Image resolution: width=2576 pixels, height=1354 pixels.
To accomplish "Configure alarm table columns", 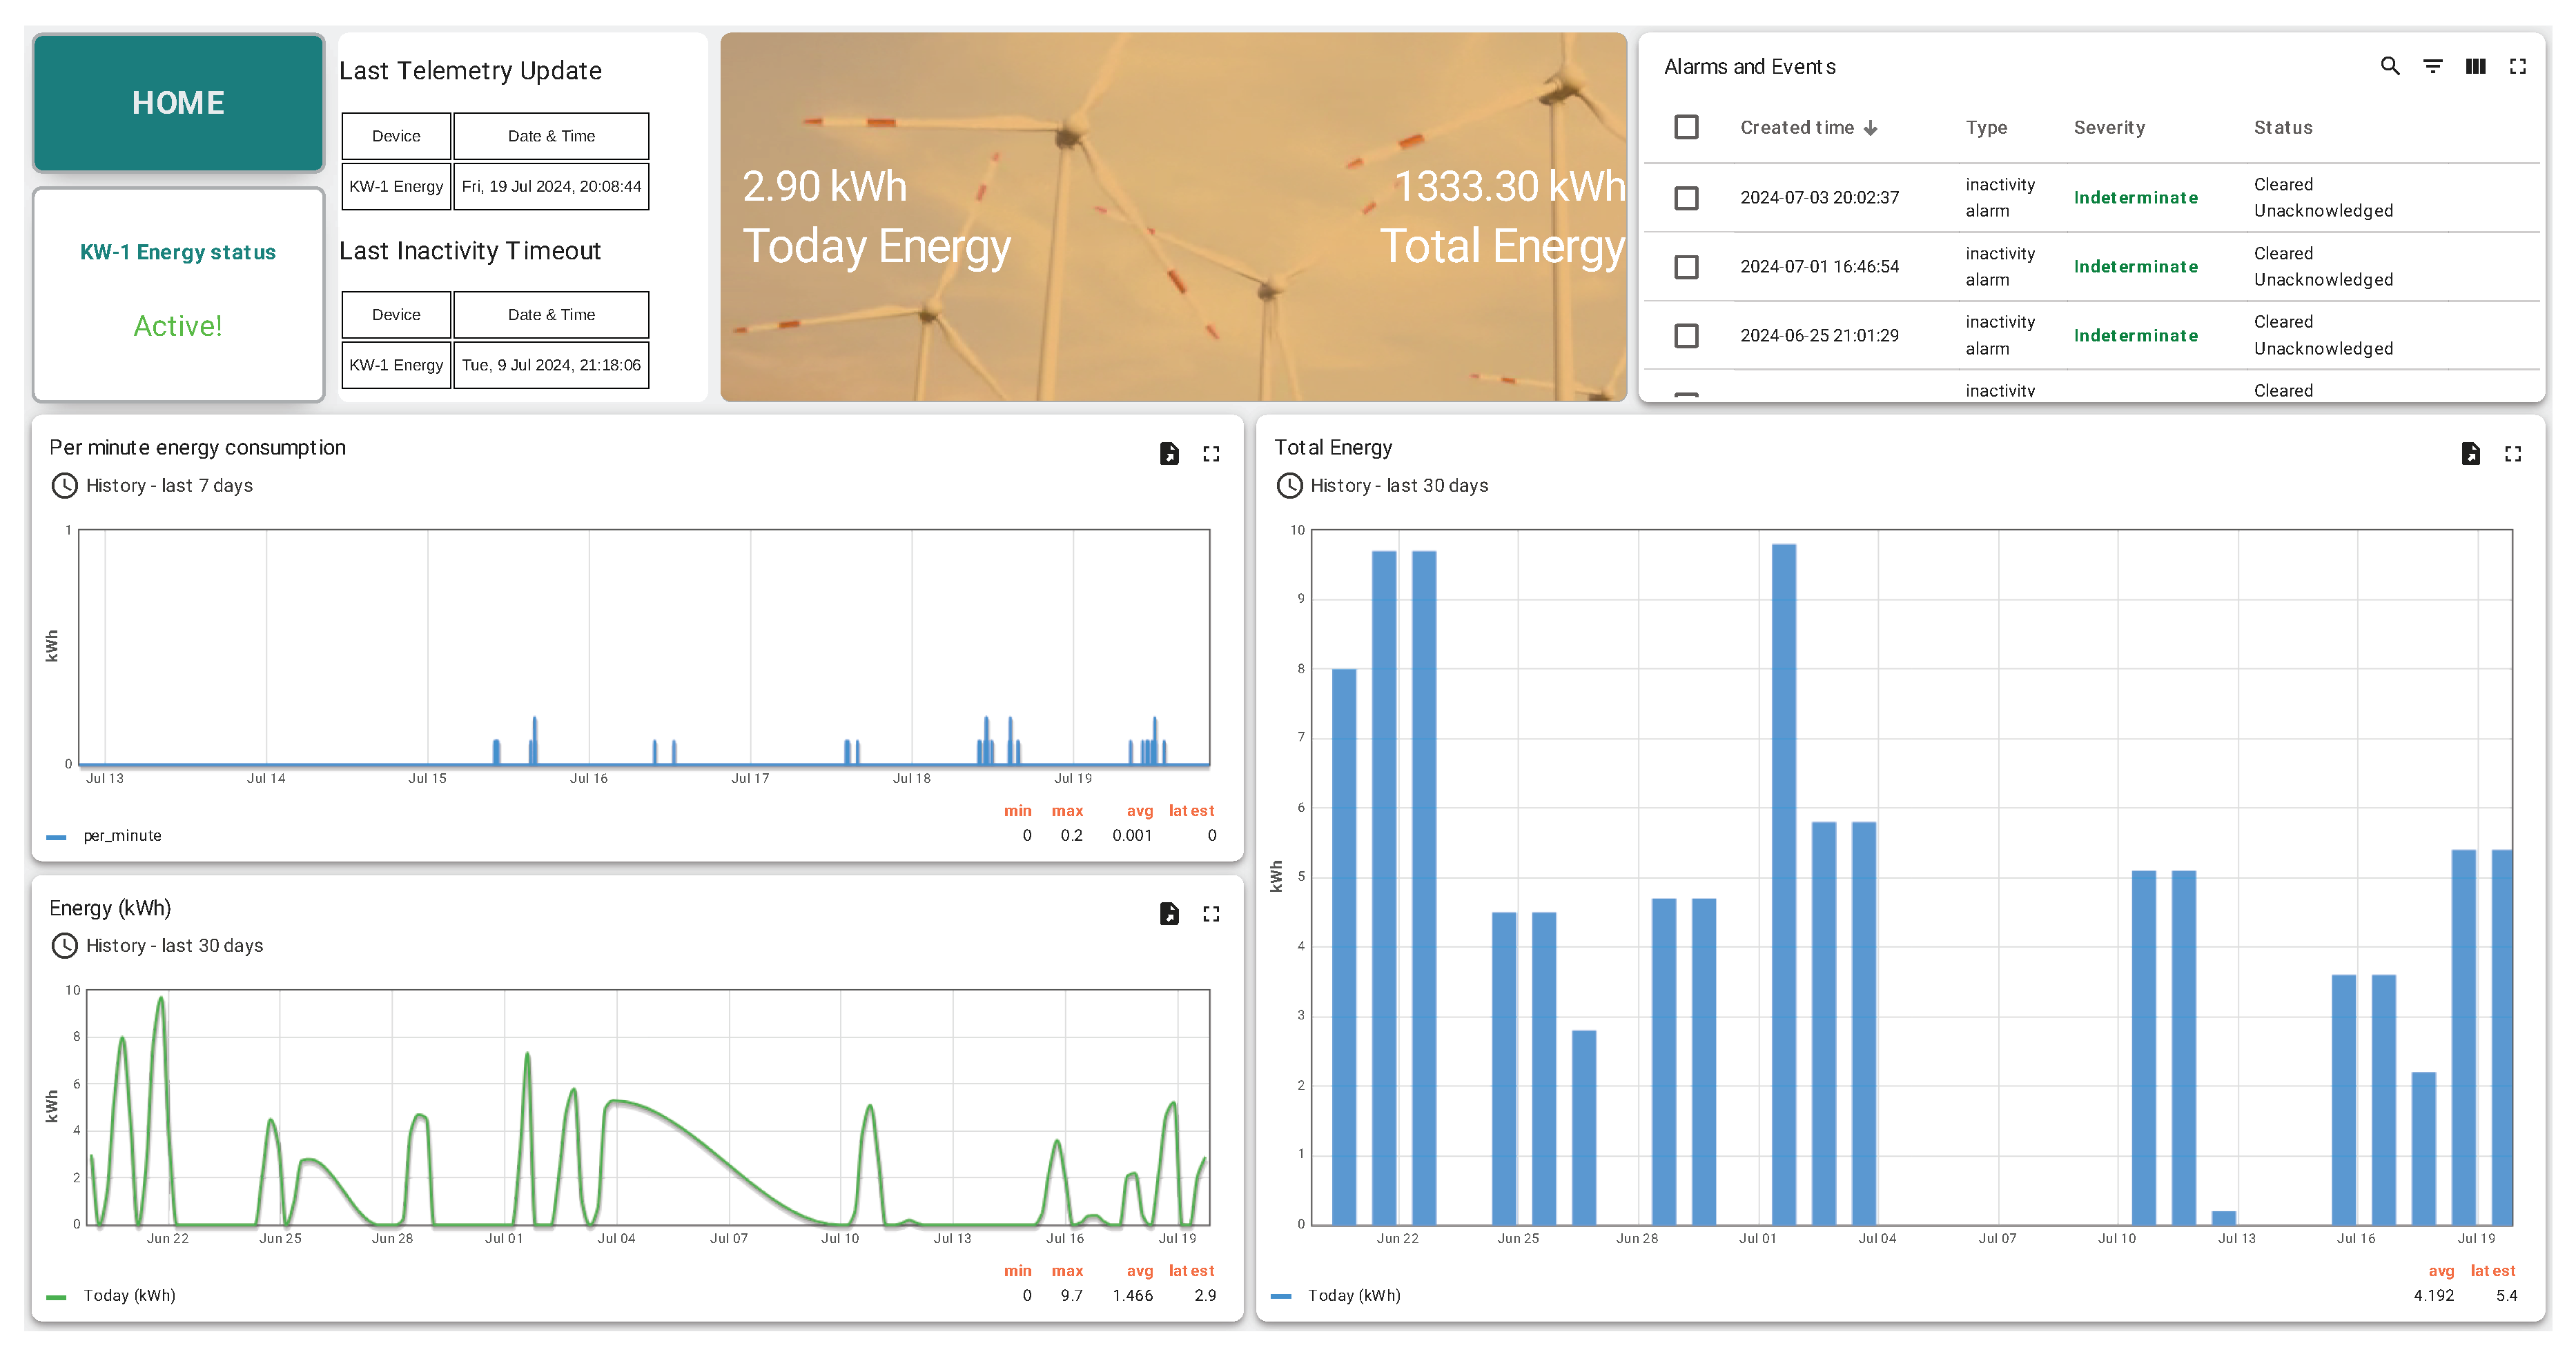I will coord(2476,66).
